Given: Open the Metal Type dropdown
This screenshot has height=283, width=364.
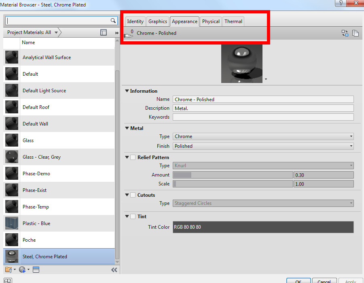Looking at the screenshot, I should pos(263,136).
